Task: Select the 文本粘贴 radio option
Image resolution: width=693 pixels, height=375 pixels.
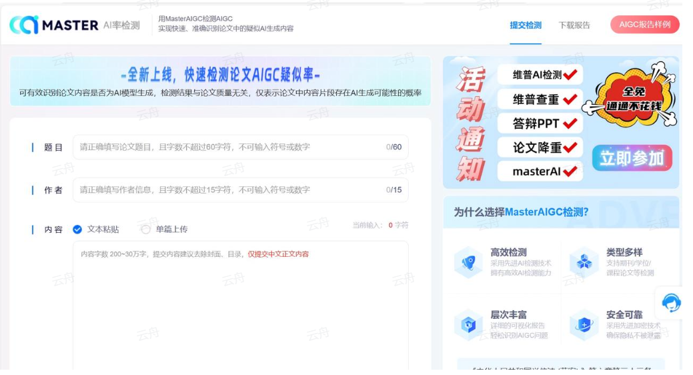Action: pyautogui.click(x=77, y=229)
